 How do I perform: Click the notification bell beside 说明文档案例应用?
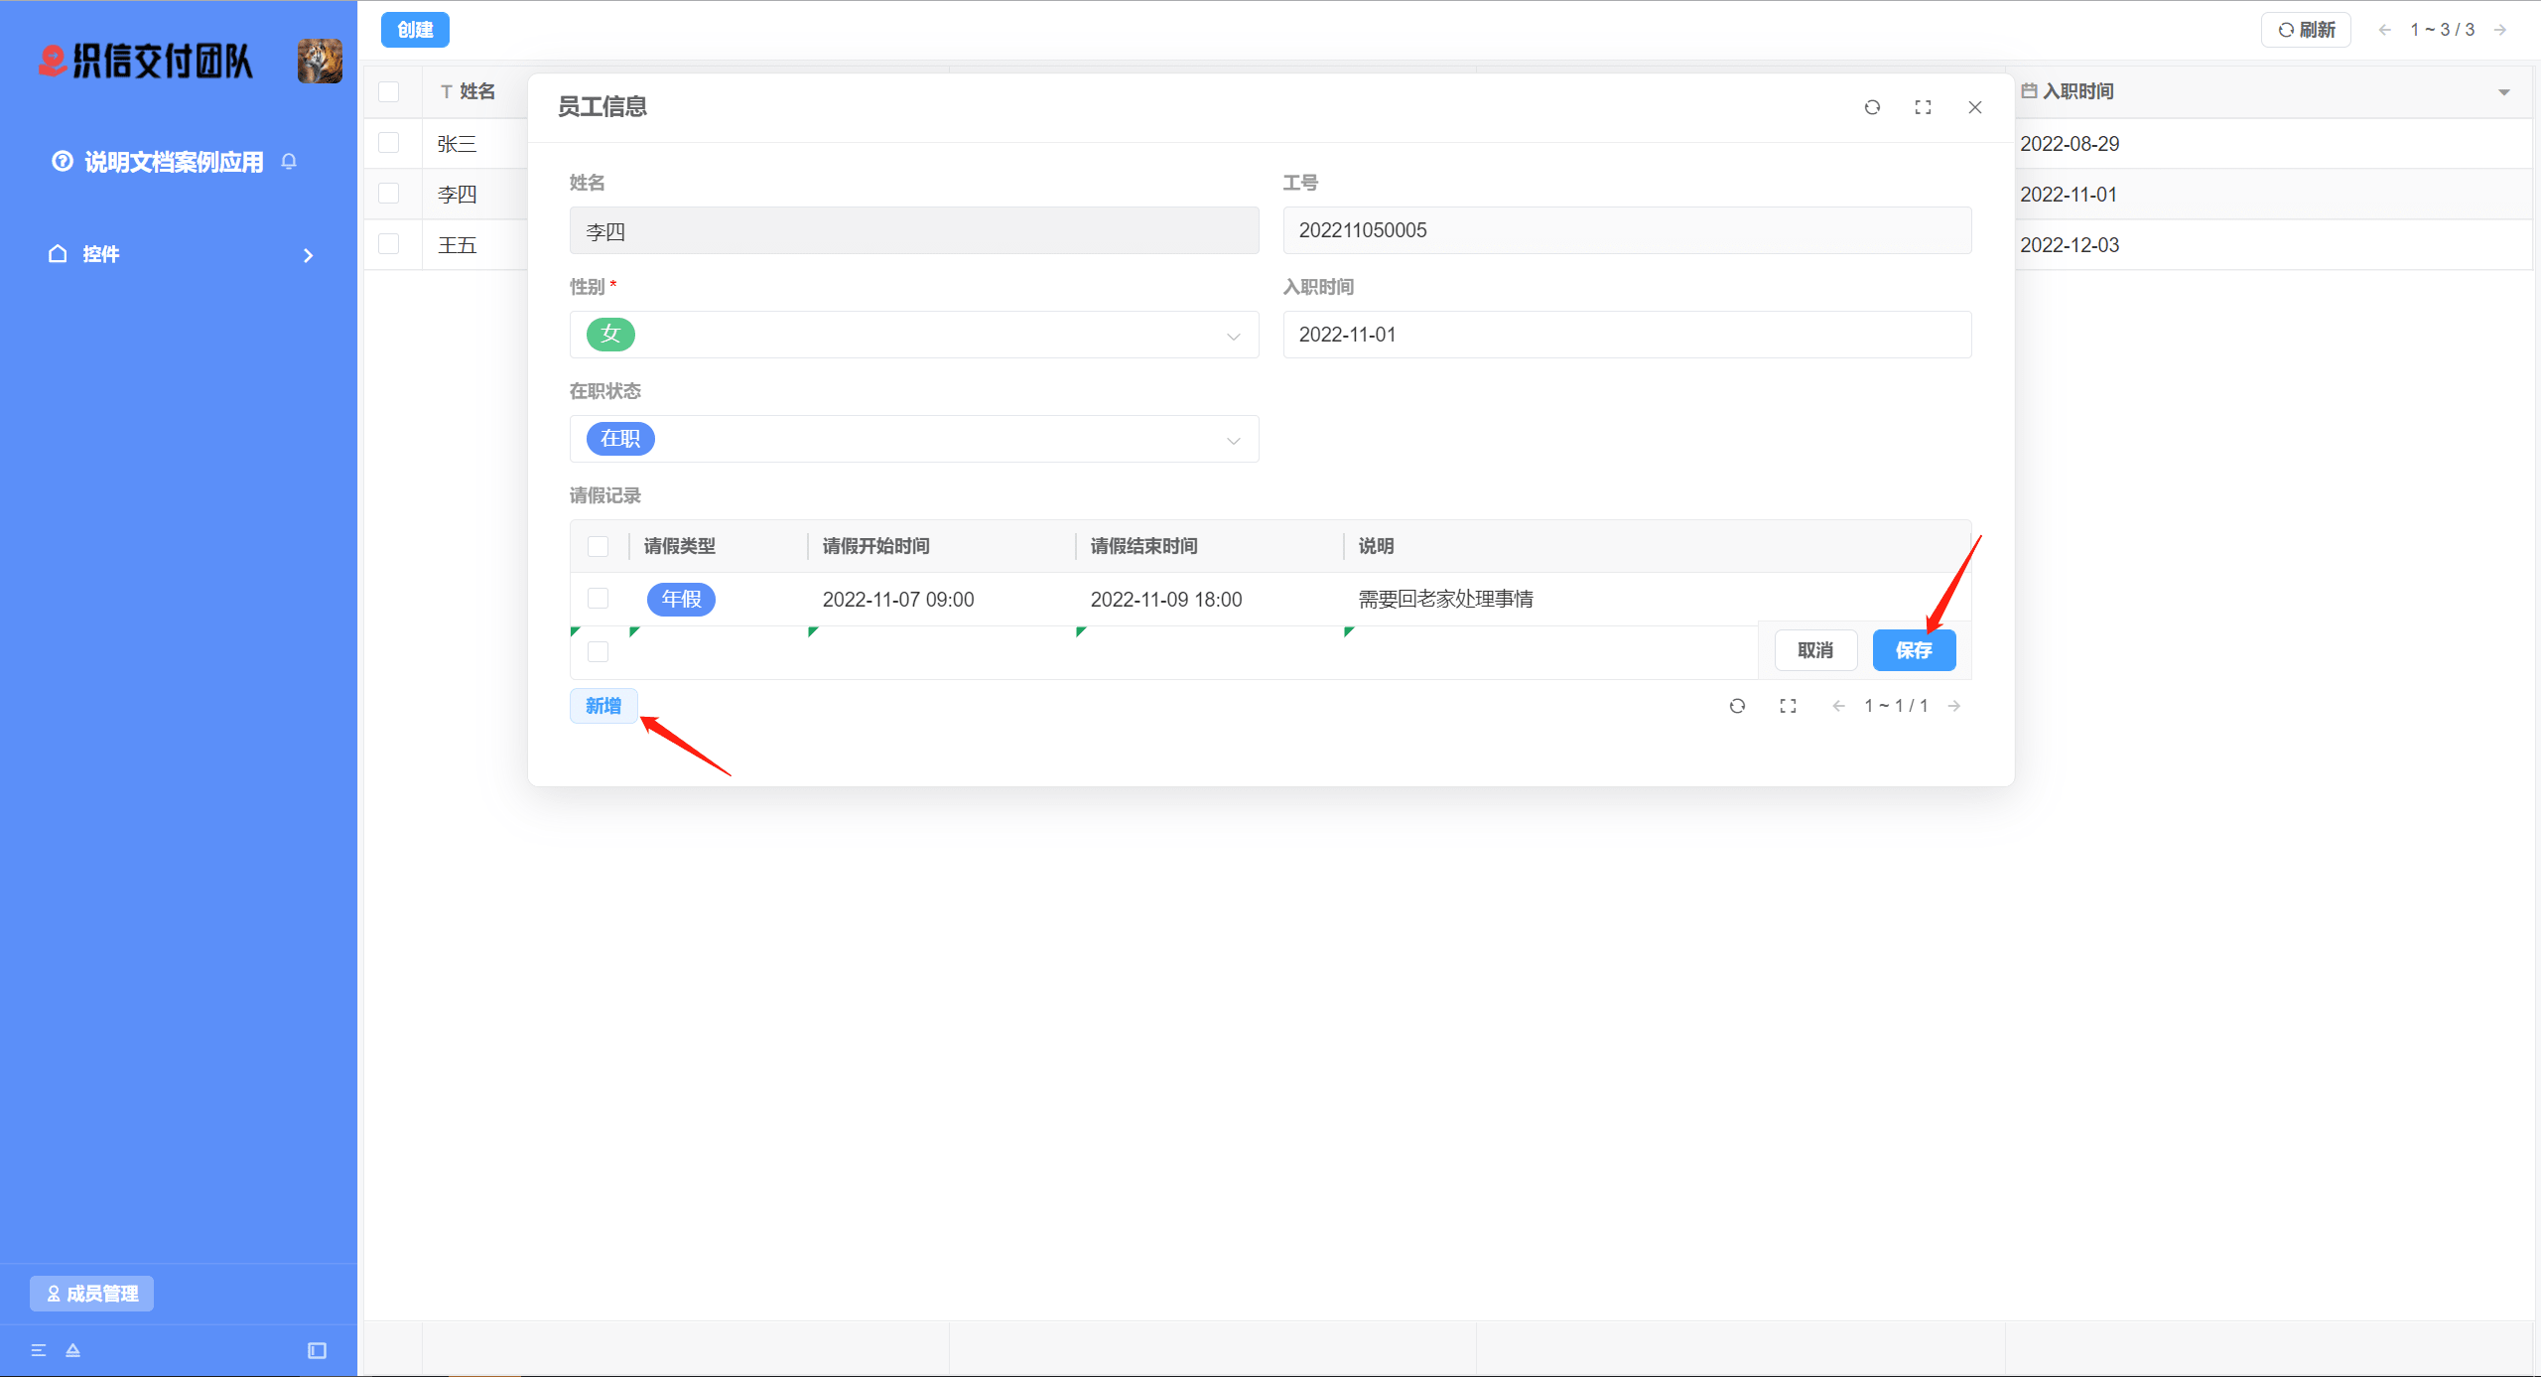[x=289, y=162]
